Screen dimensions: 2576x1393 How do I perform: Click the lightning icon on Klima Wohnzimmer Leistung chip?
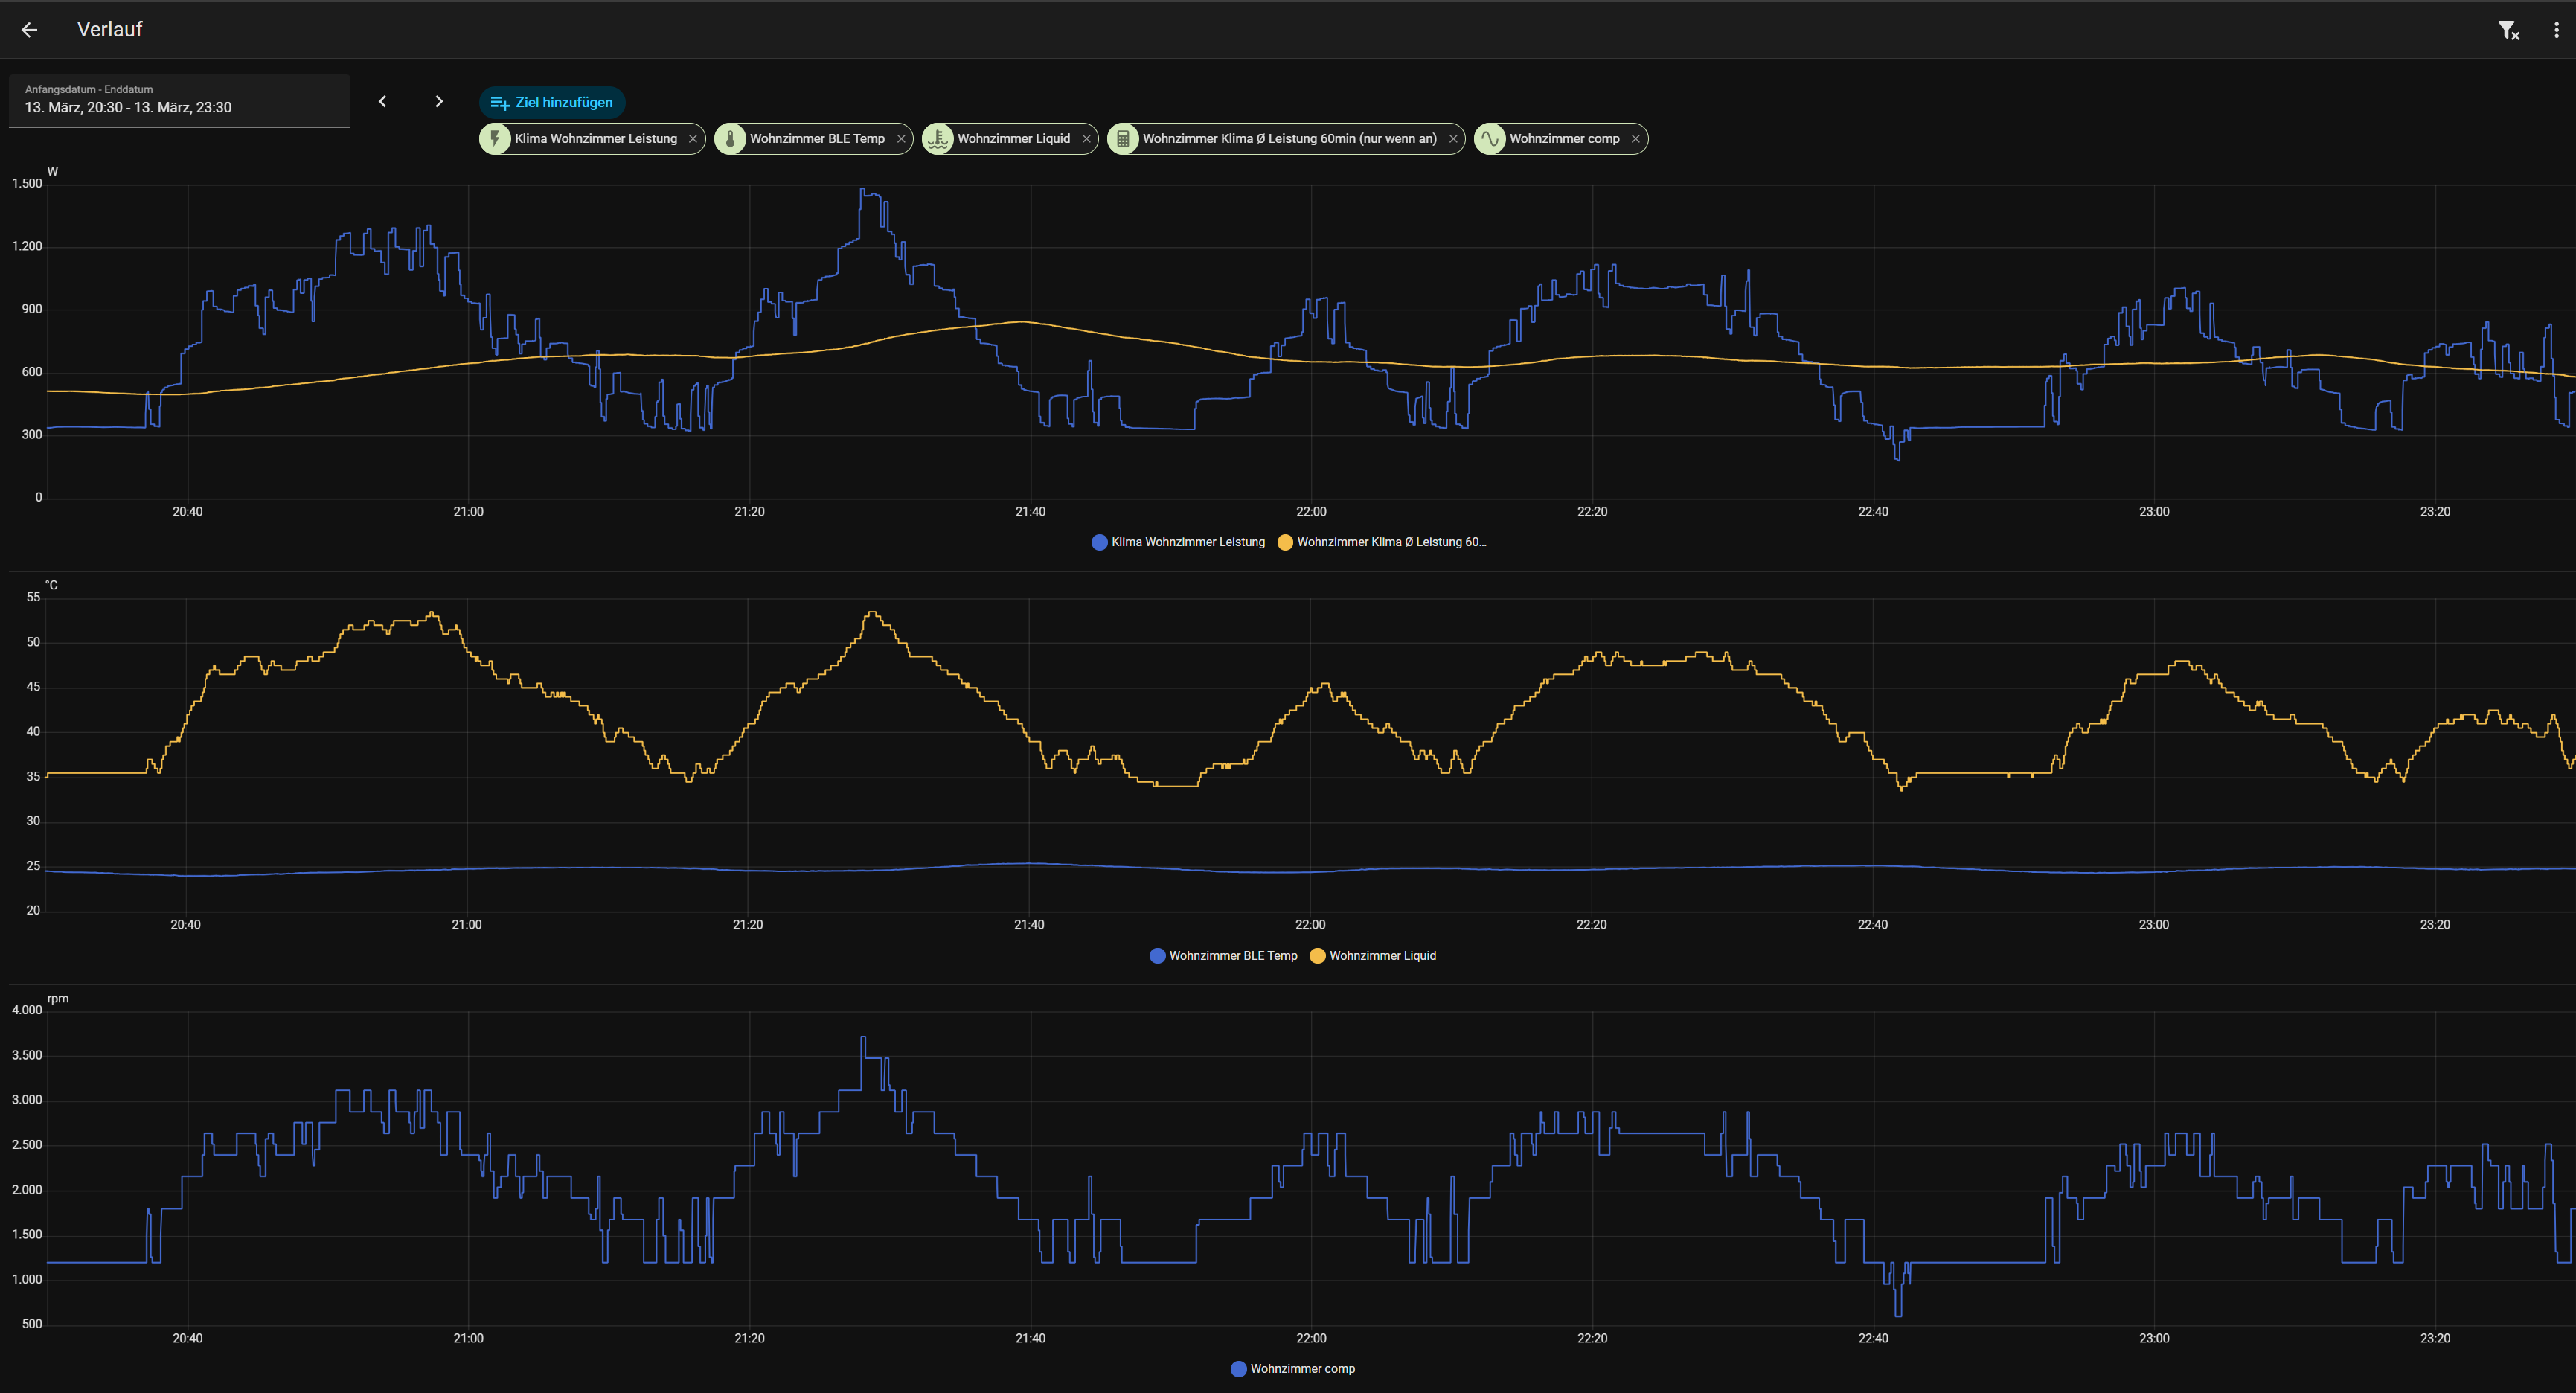pyautogui.click(x=495, y=139)
